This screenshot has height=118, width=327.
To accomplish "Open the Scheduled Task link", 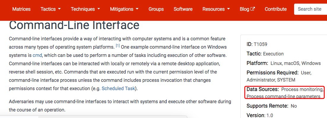I will click(x=118, y=88).
